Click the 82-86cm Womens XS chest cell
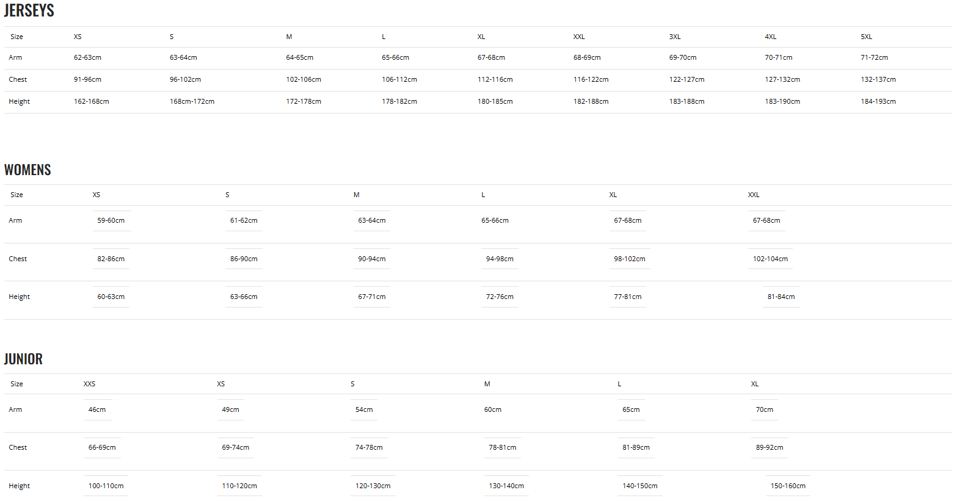The height and width of the screenshot is (501, 954). [x=111, y=259]
